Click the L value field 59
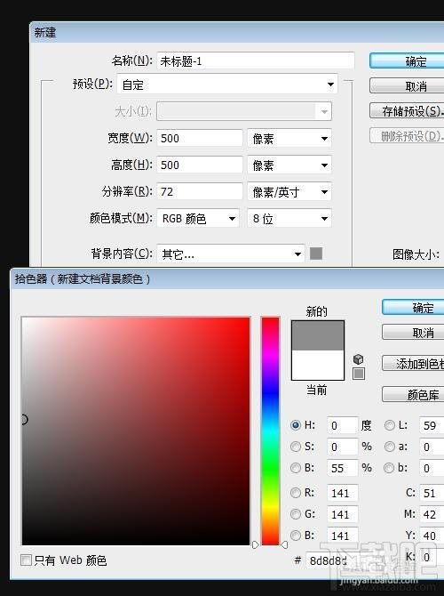Screen dimensions: 444x596 432,425
